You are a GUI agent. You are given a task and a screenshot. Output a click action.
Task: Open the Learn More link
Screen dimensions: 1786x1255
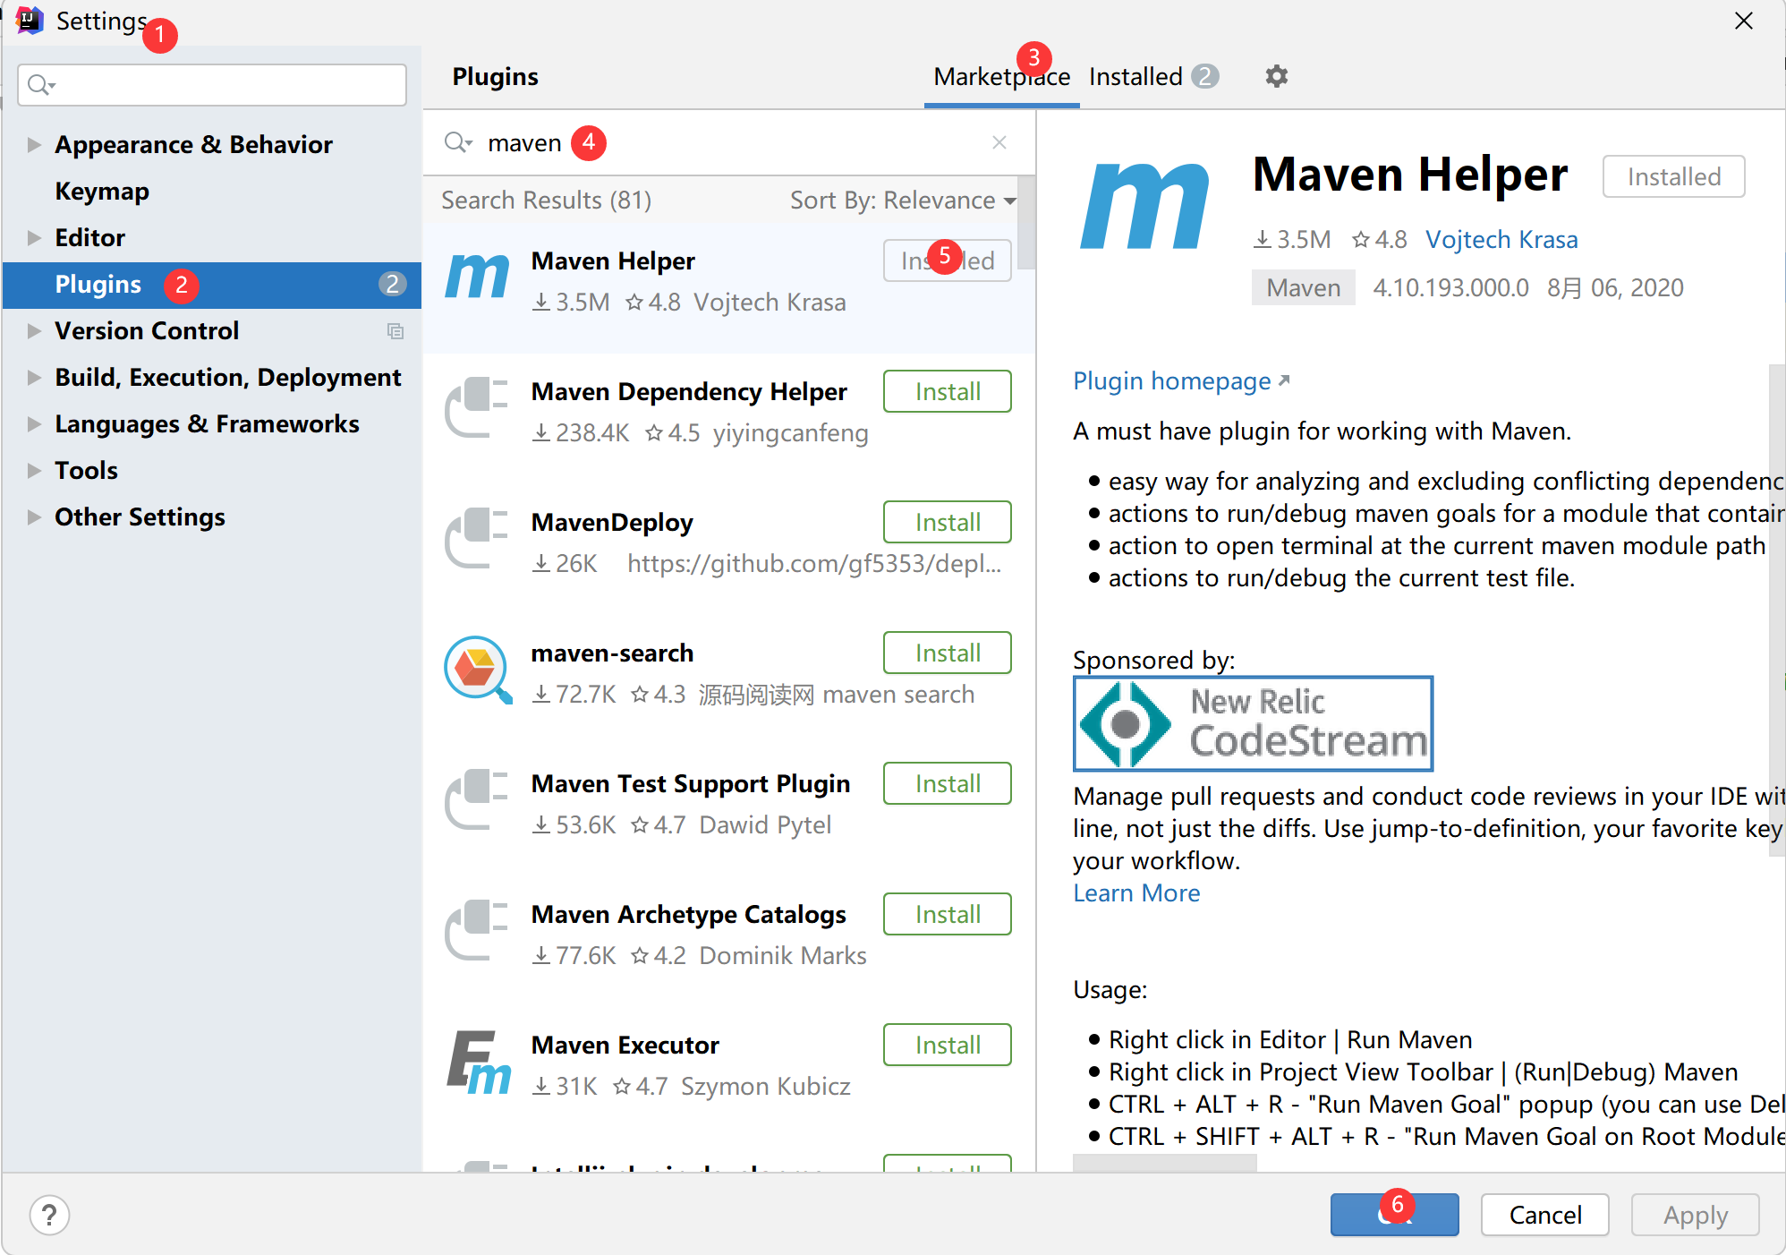(1136, 893)
